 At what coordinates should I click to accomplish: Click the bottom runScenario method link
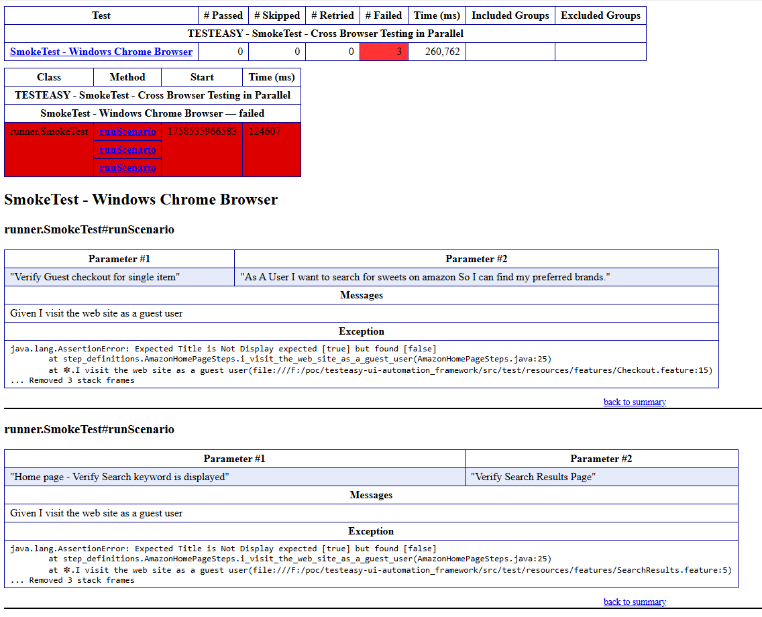point(127,168)
